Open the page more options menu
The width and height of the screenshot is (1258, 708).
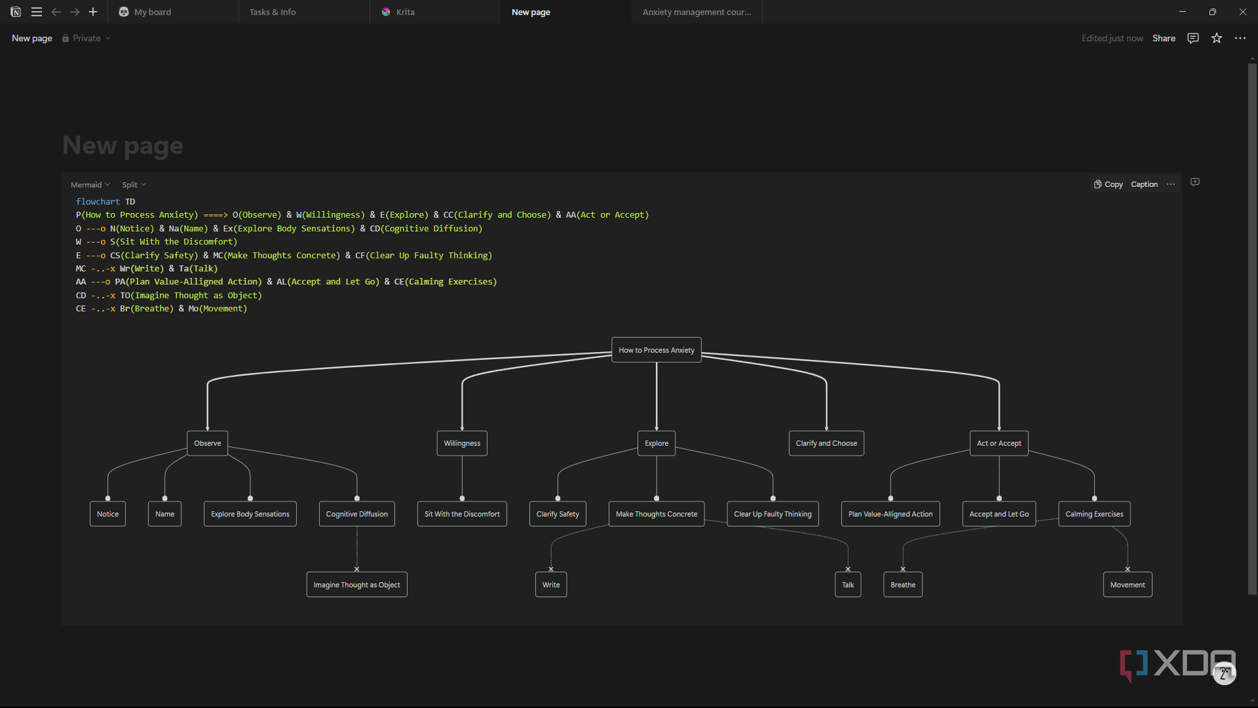pyautogui.click(x=1240, y=38)
